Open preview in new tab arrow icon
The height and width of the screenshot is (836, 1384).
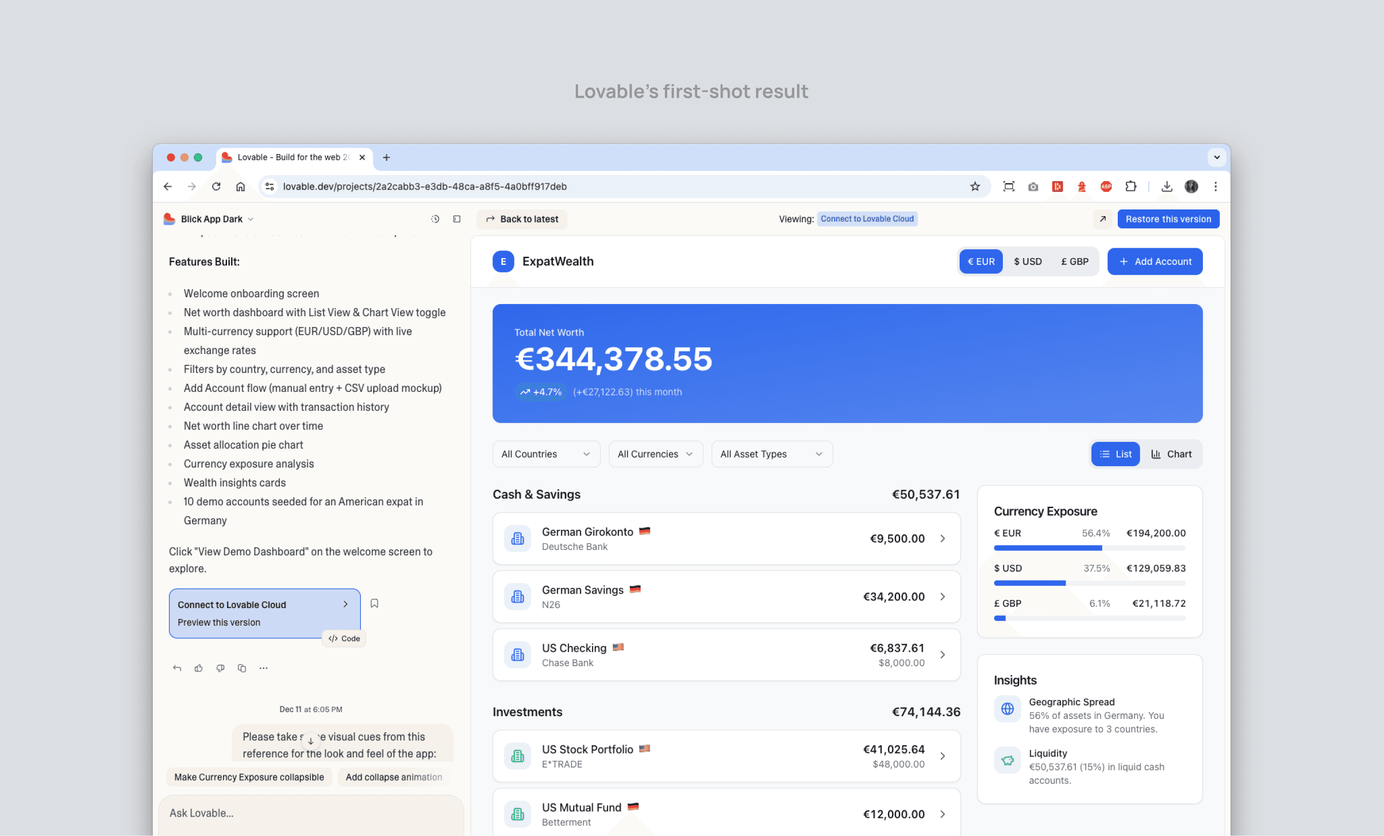1102,219
